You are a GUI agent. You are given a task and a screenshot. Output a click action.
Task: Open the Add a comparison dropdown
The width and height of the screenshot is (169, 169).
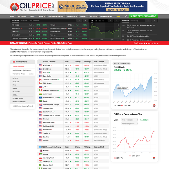coord(130,124)
